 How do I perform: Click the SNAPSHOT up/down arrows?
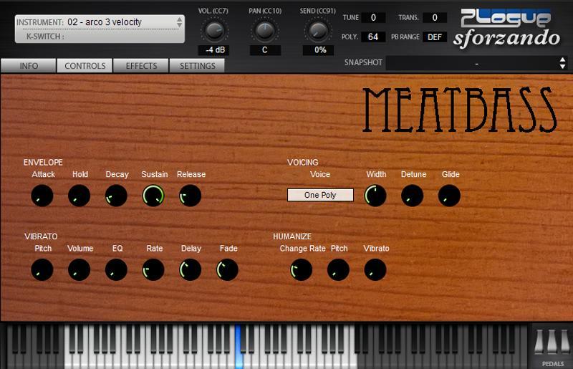coord(562,63)
